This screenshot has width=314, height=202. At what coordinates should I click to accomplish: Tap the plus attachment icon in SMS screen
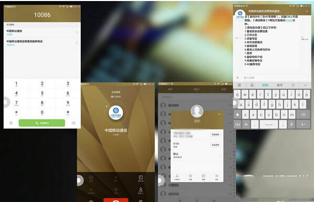tap(237, 78)
